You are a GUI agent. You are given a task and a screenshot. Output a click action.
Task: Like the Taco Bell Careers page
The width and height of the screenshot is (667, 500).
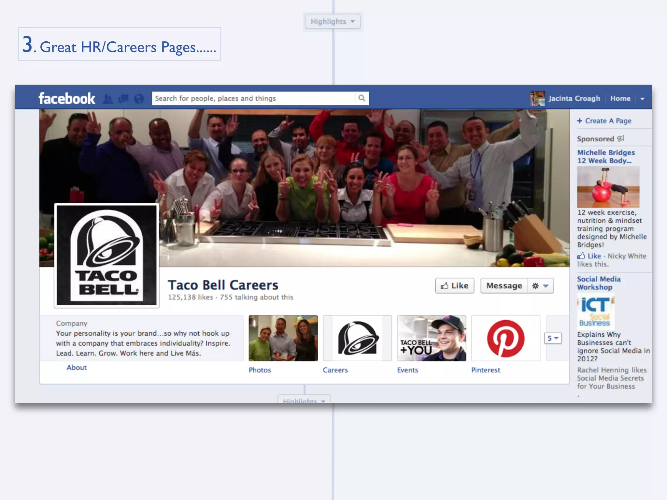pyautogui.click(x=454, y=286)
